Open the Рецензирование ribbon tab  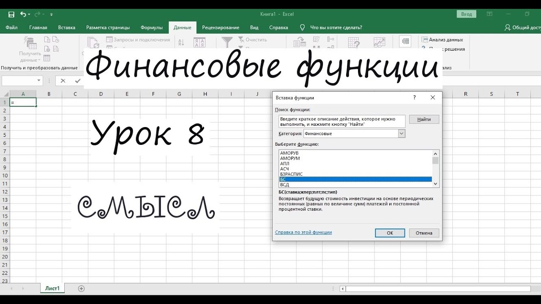(221, 27)
